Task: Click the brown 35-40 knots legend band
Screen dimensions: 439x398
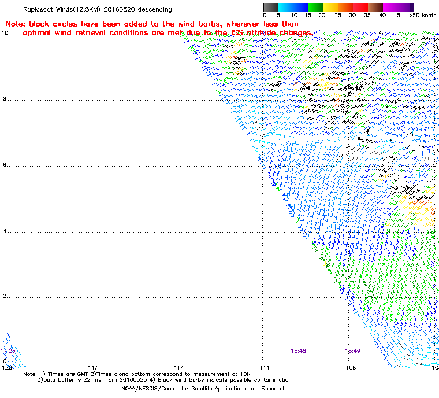Action: pyautogui.click(x=375, y=7)
